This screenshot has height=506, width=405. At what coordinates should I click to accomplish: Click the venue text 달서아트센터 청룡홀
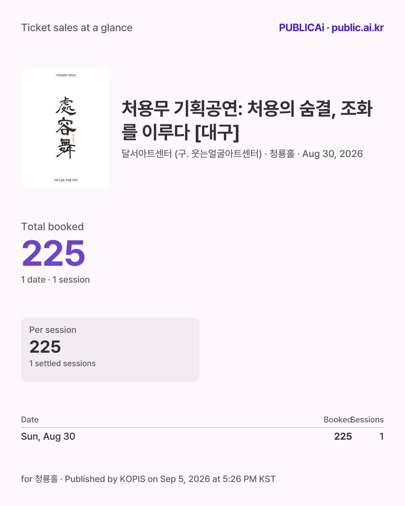click(208, 154)
